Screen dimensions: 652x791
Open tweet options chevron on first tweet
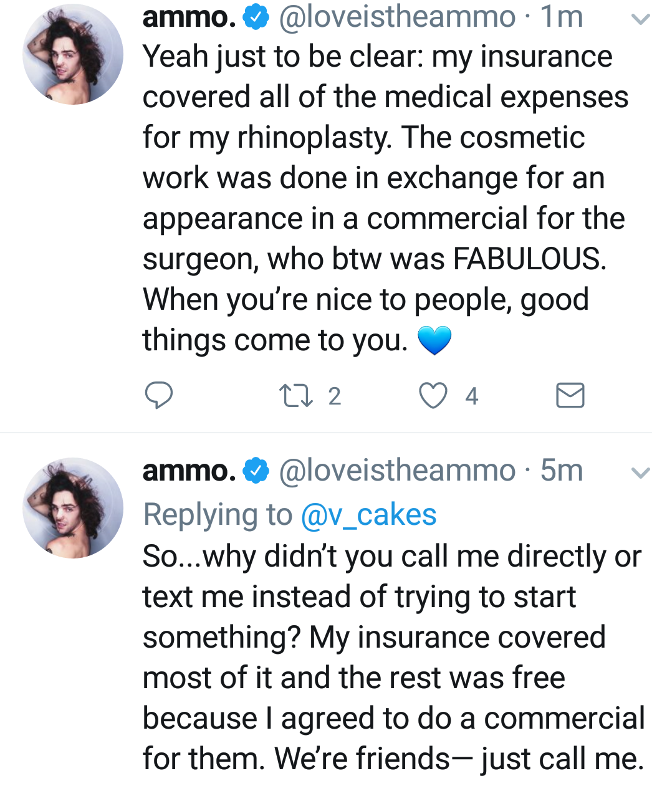[x=640, y=20]
